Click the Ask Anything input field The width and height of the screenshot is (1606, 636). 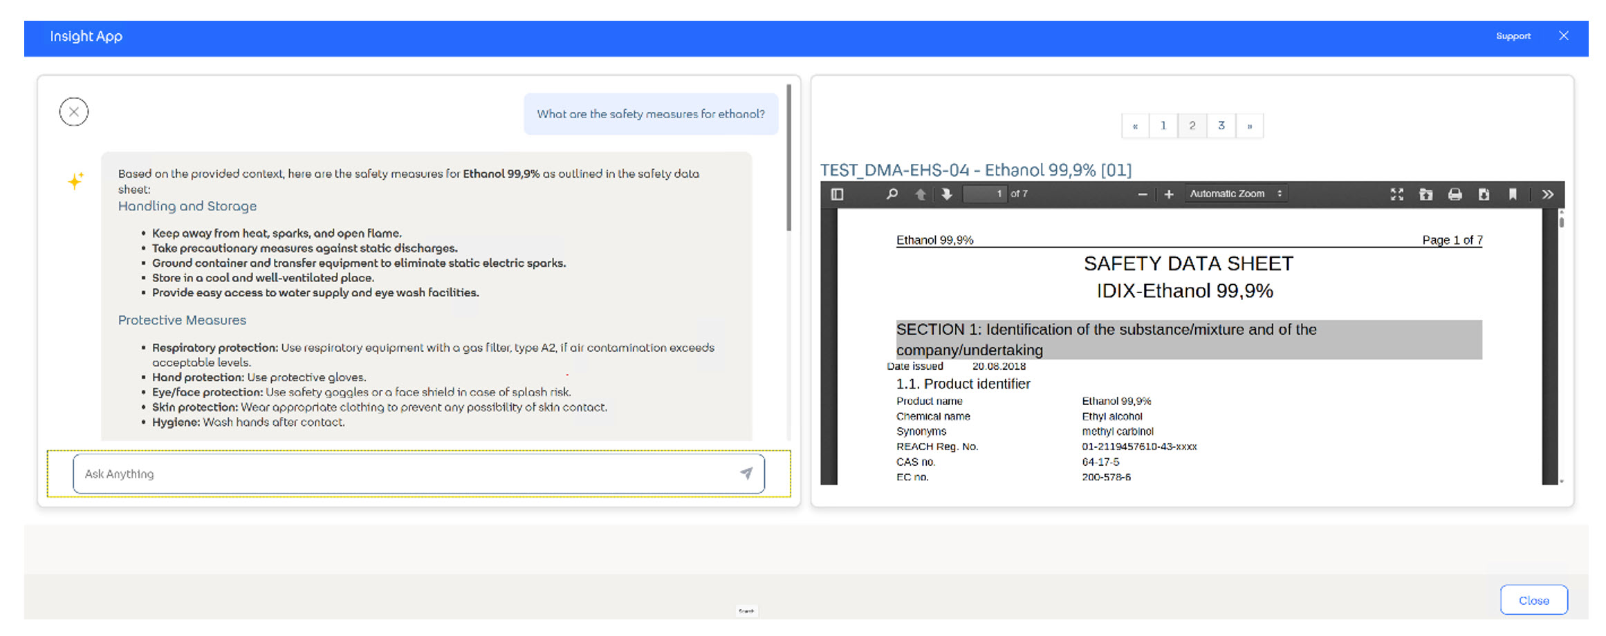pos(401,474)
